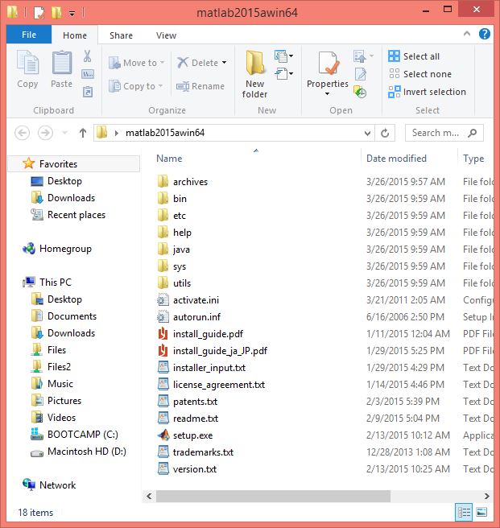Open the Easy access dropdown
Image resolution: width=500 pixels, height=528 pixels.
click(x=283, y=73)
